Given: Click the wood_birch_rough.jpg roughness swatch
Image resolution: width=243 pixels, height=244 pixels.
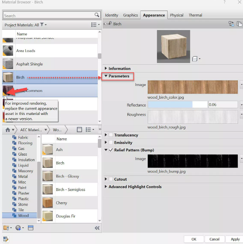Looking at the screenshot, I should [193, 117].
